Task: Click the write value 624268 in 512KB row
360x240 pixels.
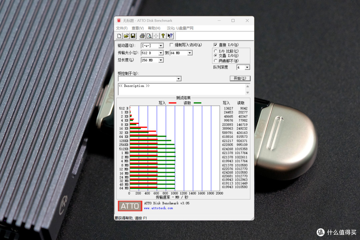Action: click(x=228, y=149)
